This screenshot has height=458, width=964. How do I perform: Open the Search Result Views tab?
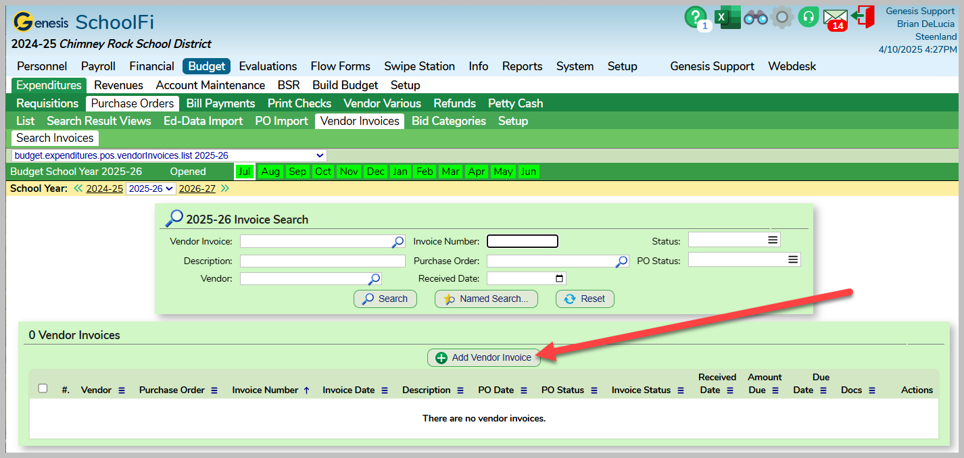point(99,121)
